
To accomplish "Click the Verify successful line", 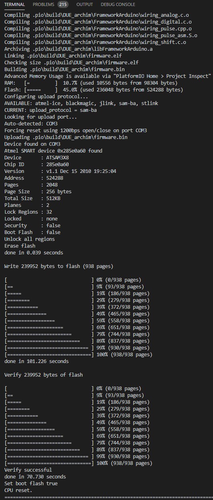I will pos(28,470).
